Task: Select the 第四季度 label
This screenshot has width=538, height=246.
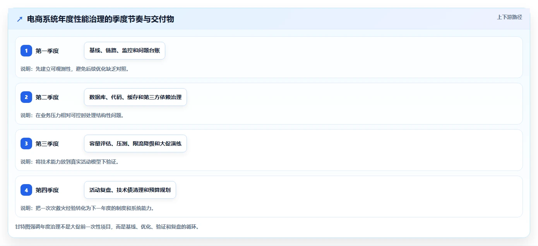Action: (47, 190)
